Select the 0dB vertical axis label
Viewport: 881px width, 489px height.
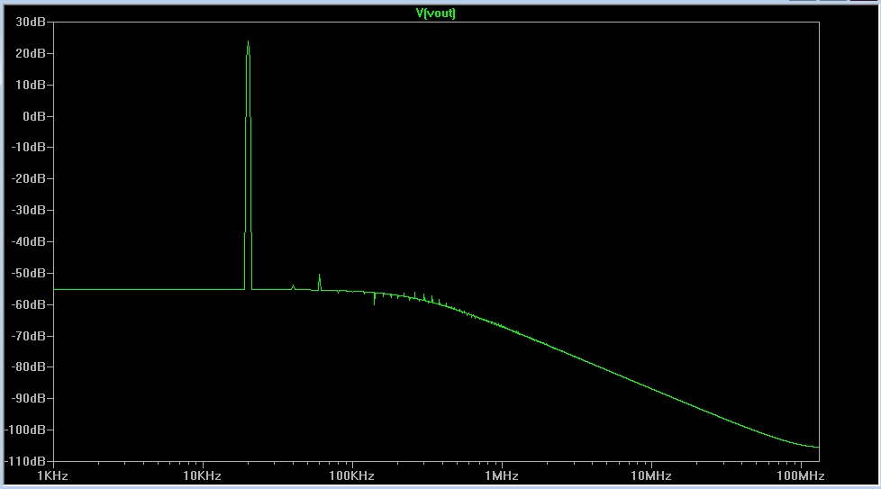pos(34,116)
